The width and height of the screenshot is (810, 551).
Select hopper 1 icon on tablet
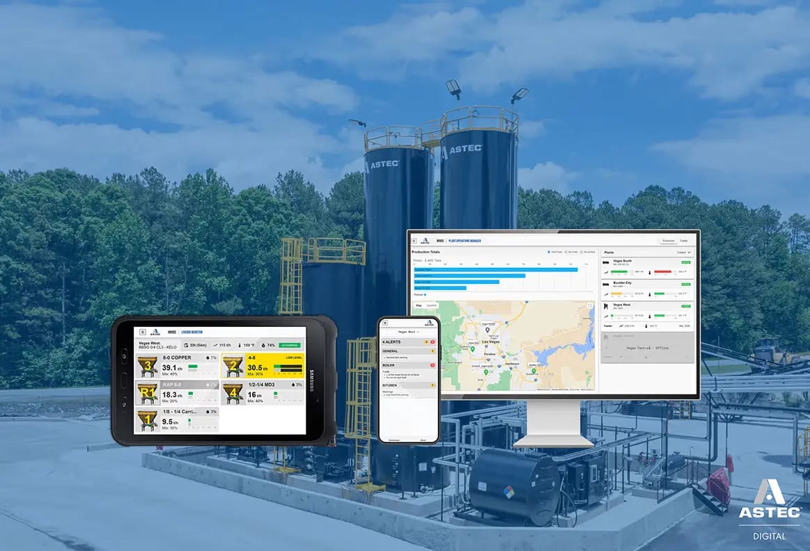[147, 420]
